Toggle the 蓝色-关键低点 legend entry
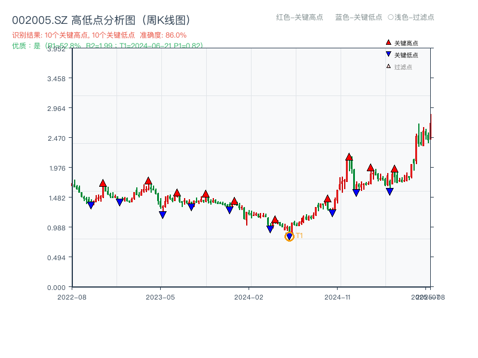 (358, 17)
